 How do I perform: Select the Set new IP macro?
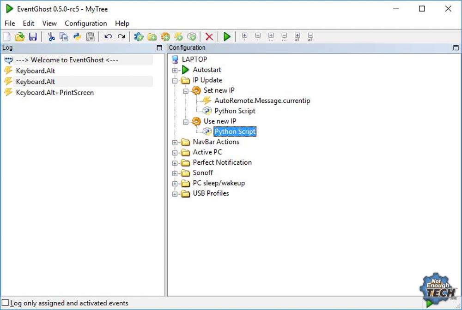[x=219, y=90]
